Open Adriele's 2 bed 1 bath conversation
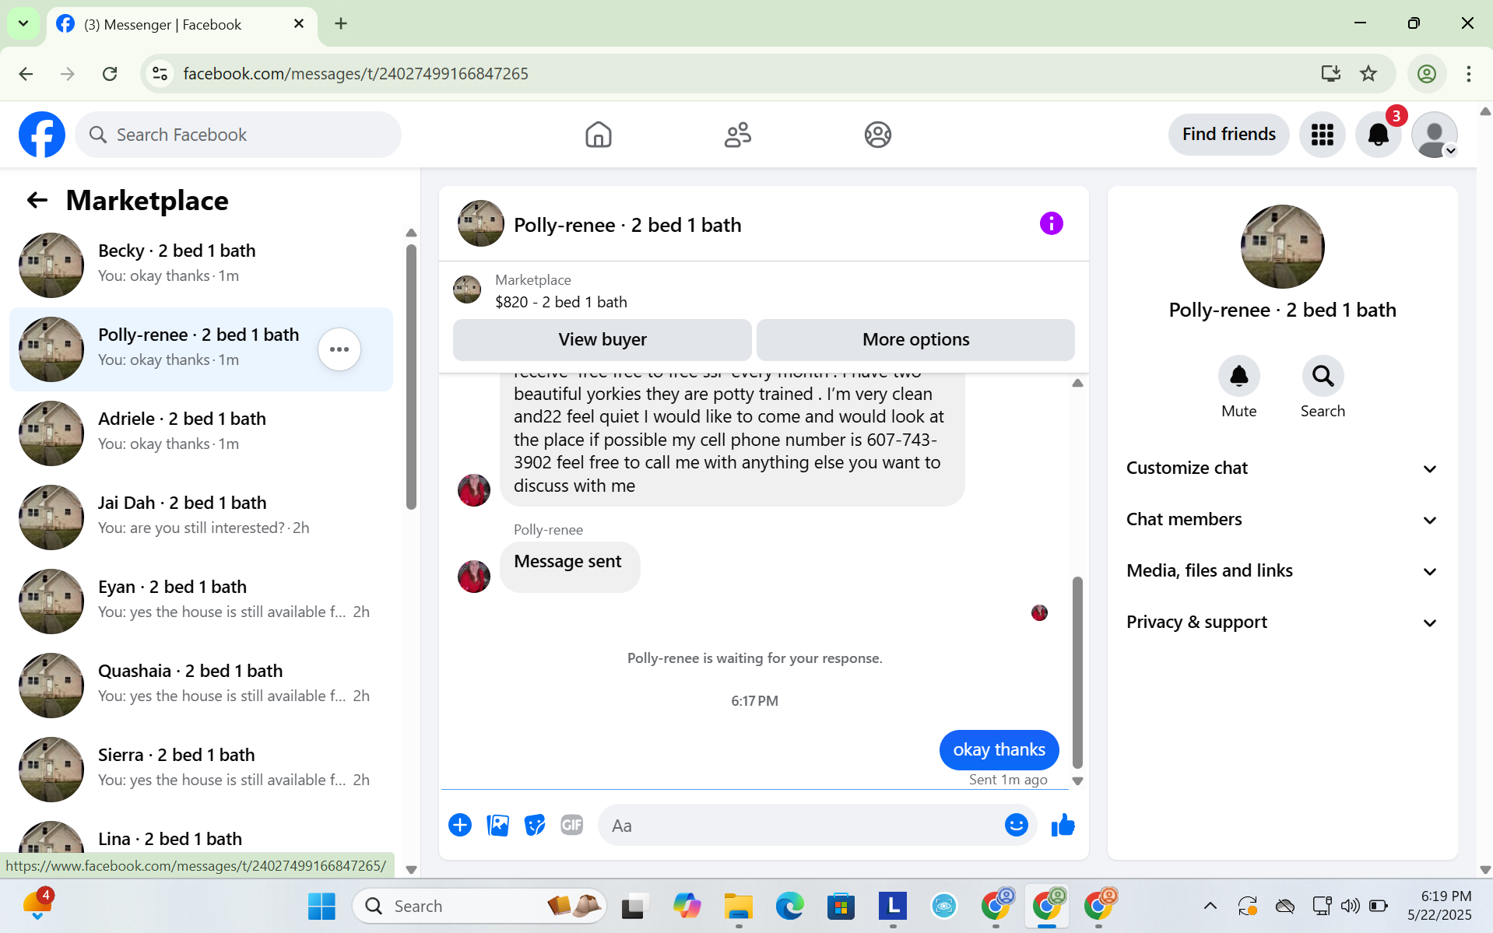This screenshot has height=933, width=1493. point(201,433)
